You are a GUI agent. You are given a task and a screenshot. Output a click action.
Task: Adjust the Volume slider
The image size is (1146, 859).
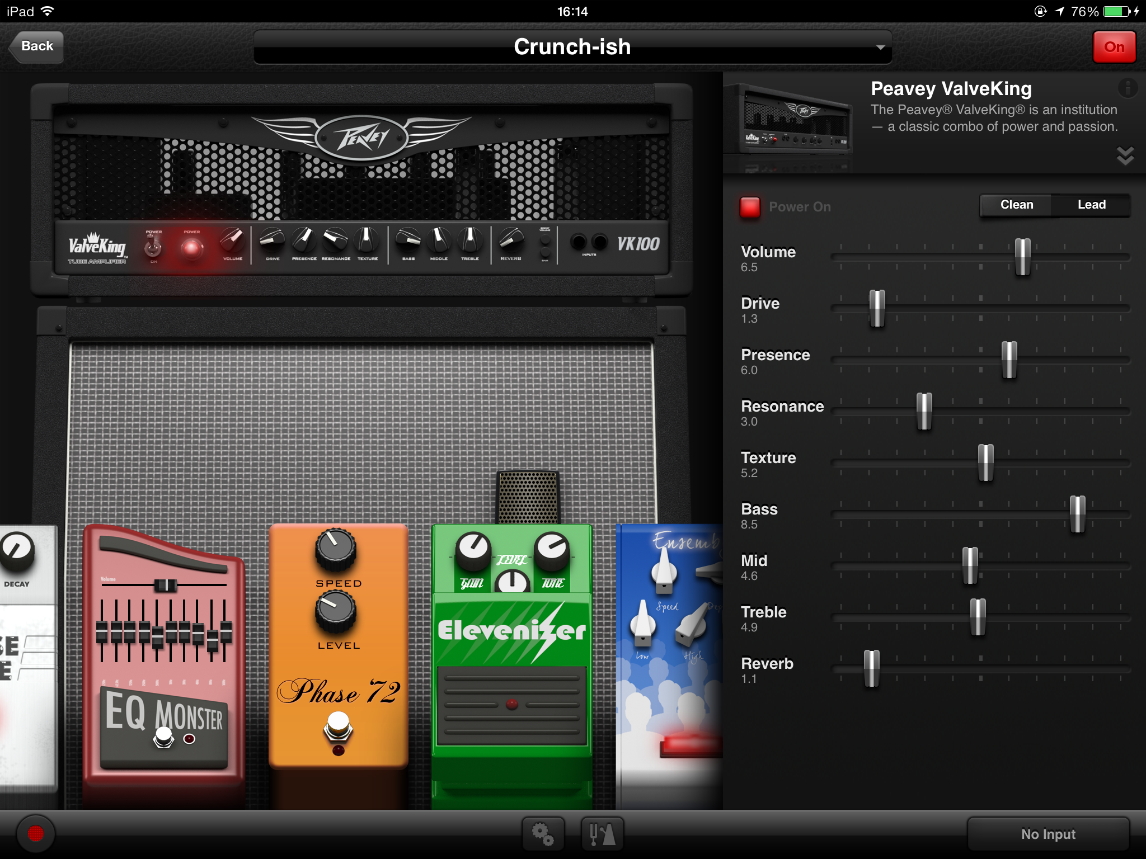tap(1022, 257)
